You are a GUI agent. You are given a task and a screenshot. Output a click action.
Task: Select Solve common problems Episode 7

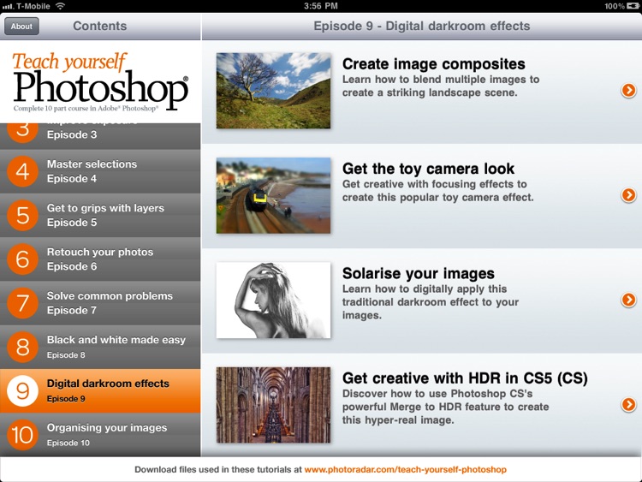pyautogui.click(x=100, y=302)
